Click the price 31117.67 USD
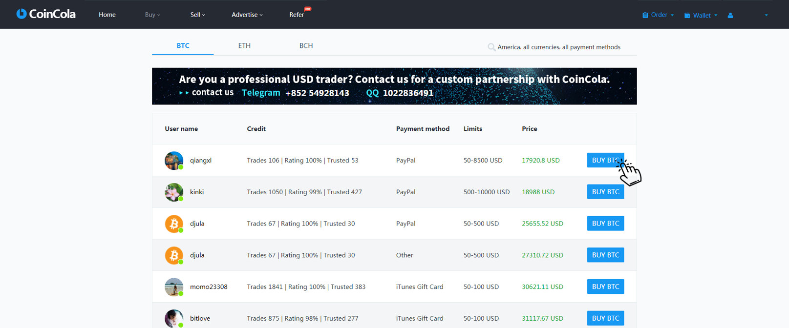The width and height of the screenshot is (789, 328). [542, 318]
